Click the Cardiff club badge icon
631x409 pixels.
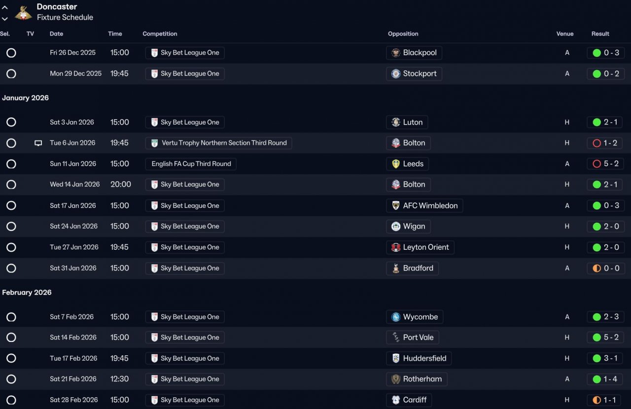pyautogui.click(x=396, y=400)
